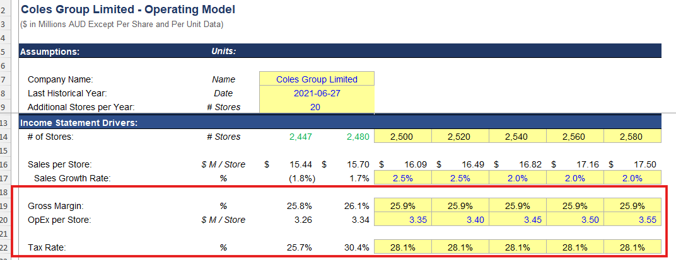
Task: Select the 2,500 stores cell
Action: pos(403,137)
